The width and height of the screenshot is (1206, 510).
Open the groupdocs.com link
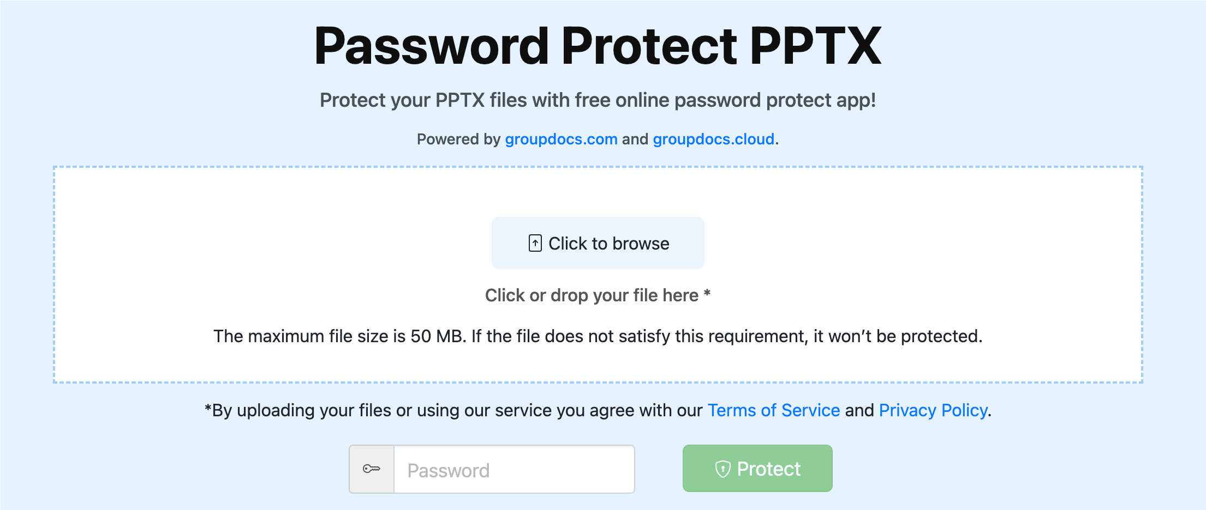pyautogui.click(x=561, y=139)
